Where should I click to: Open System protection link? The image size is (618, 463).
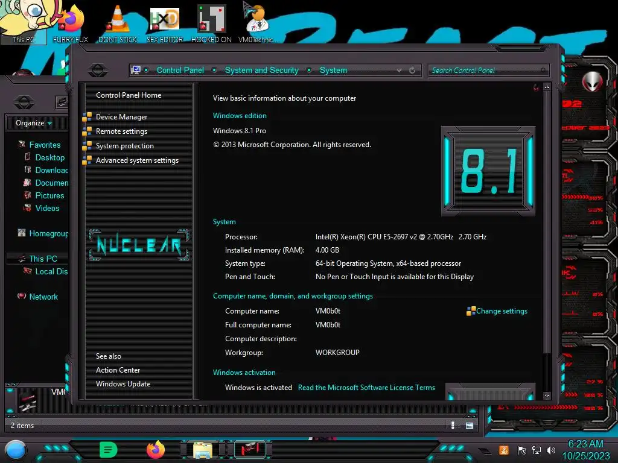(124, 146)
